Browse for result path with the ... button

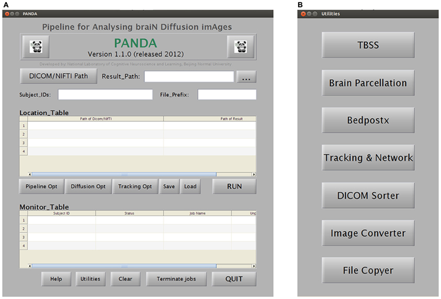[246, 77]
